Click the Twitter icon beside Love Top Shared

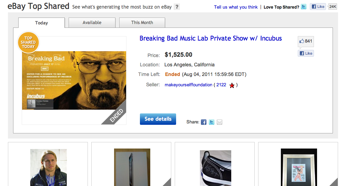(x=304, y=7)
